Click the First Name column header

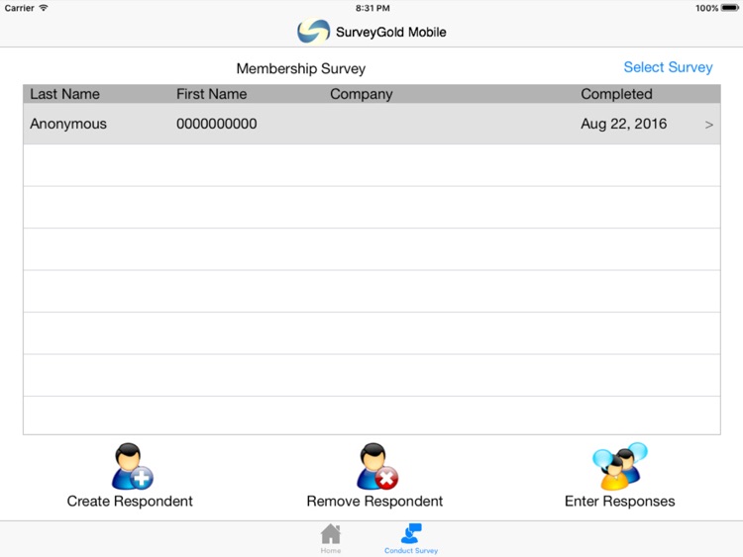(211, 94)
